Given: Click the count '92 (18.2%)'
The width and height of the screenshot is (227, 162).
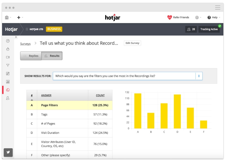Looking at the screenshot, I should [x=100, y=124].
